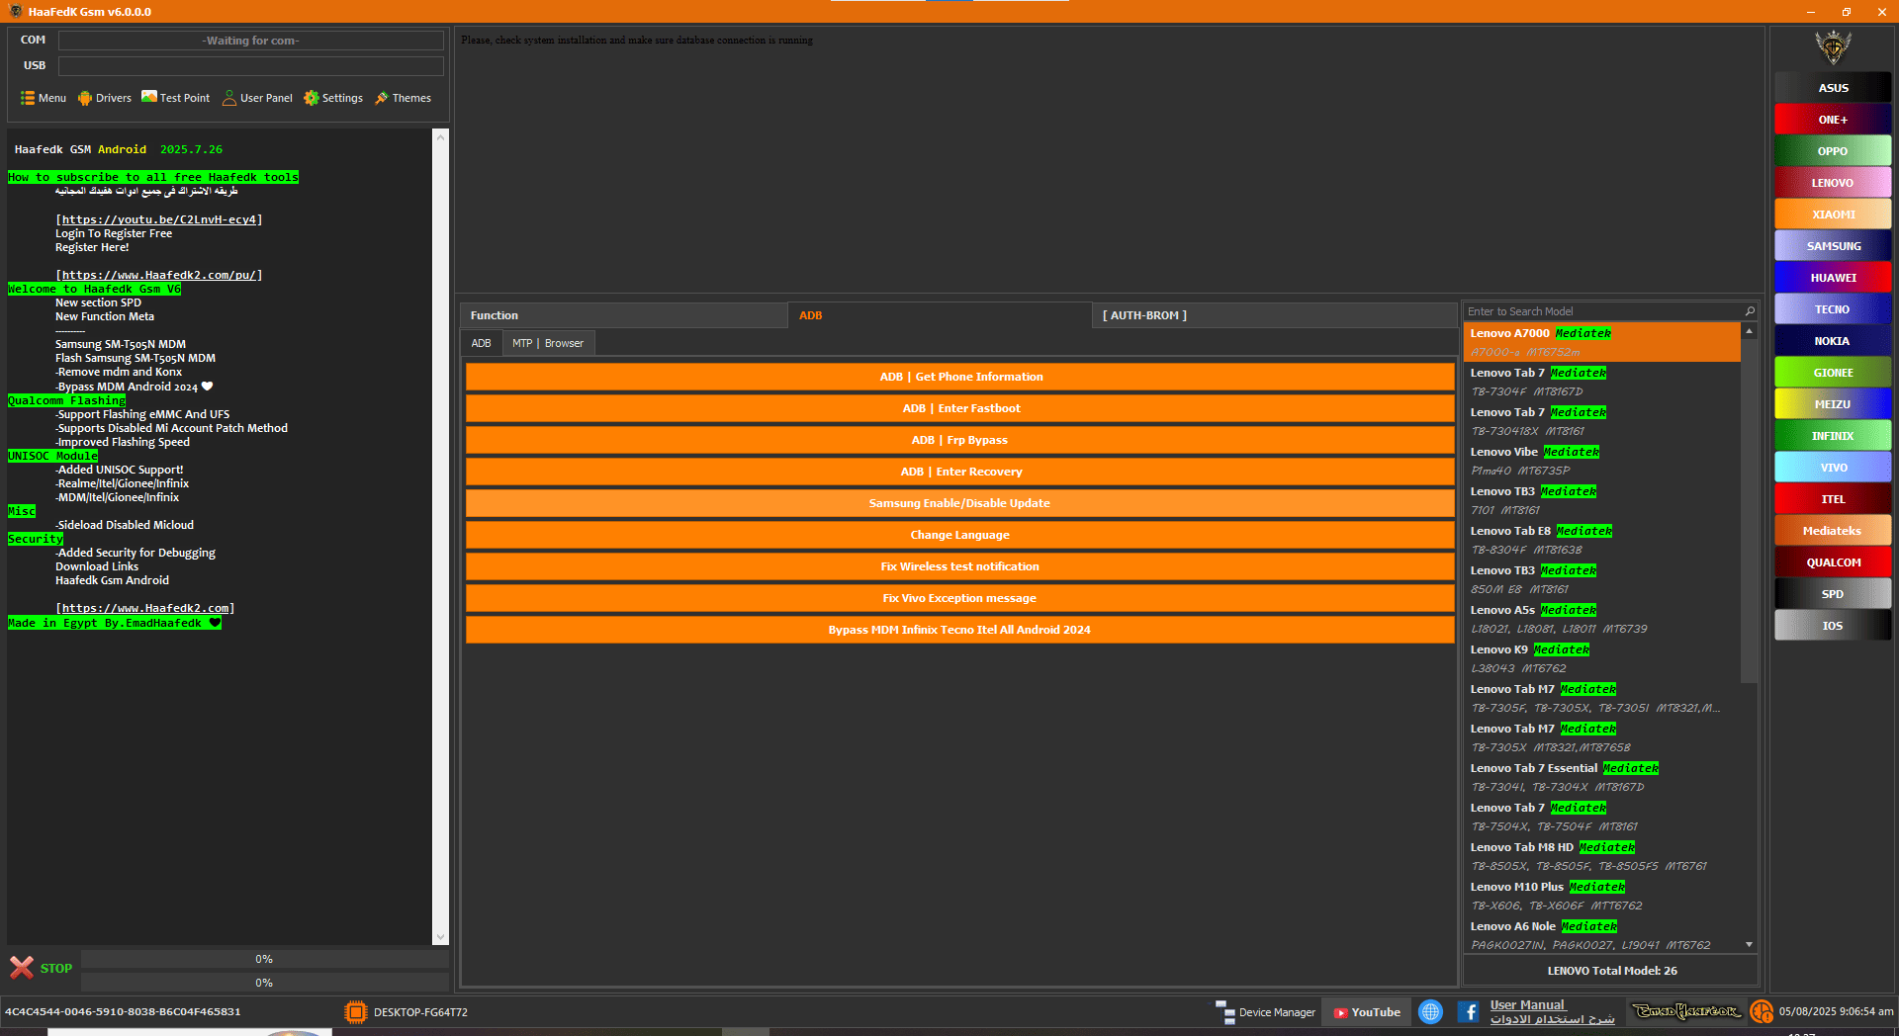Click Fix Wireless test notification
Screen dimensions: 1899x1036
point(959,566)
